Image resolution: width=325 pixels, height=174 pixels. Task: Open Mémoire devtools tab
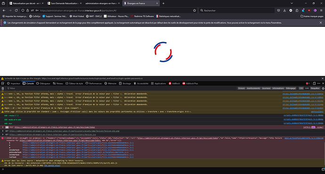110,83
